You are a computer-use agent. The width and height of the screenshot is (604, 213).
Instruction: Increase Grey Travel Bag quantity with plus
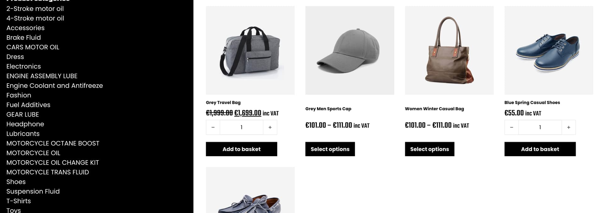[x=270, y=127]
